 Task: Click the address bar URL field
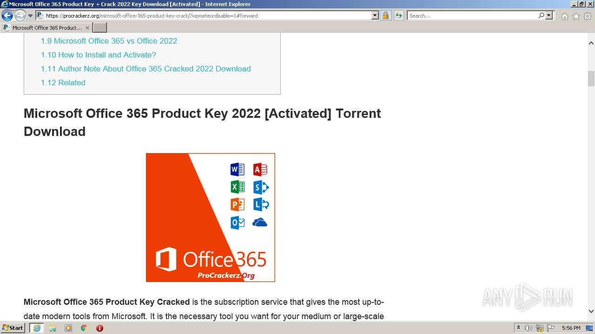point(207,16)
